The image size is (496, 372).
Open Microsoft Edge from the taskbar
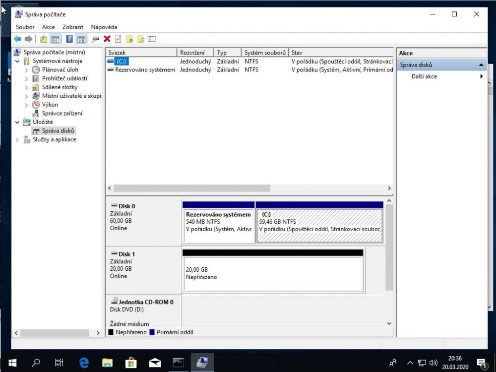tap(84, 363)
